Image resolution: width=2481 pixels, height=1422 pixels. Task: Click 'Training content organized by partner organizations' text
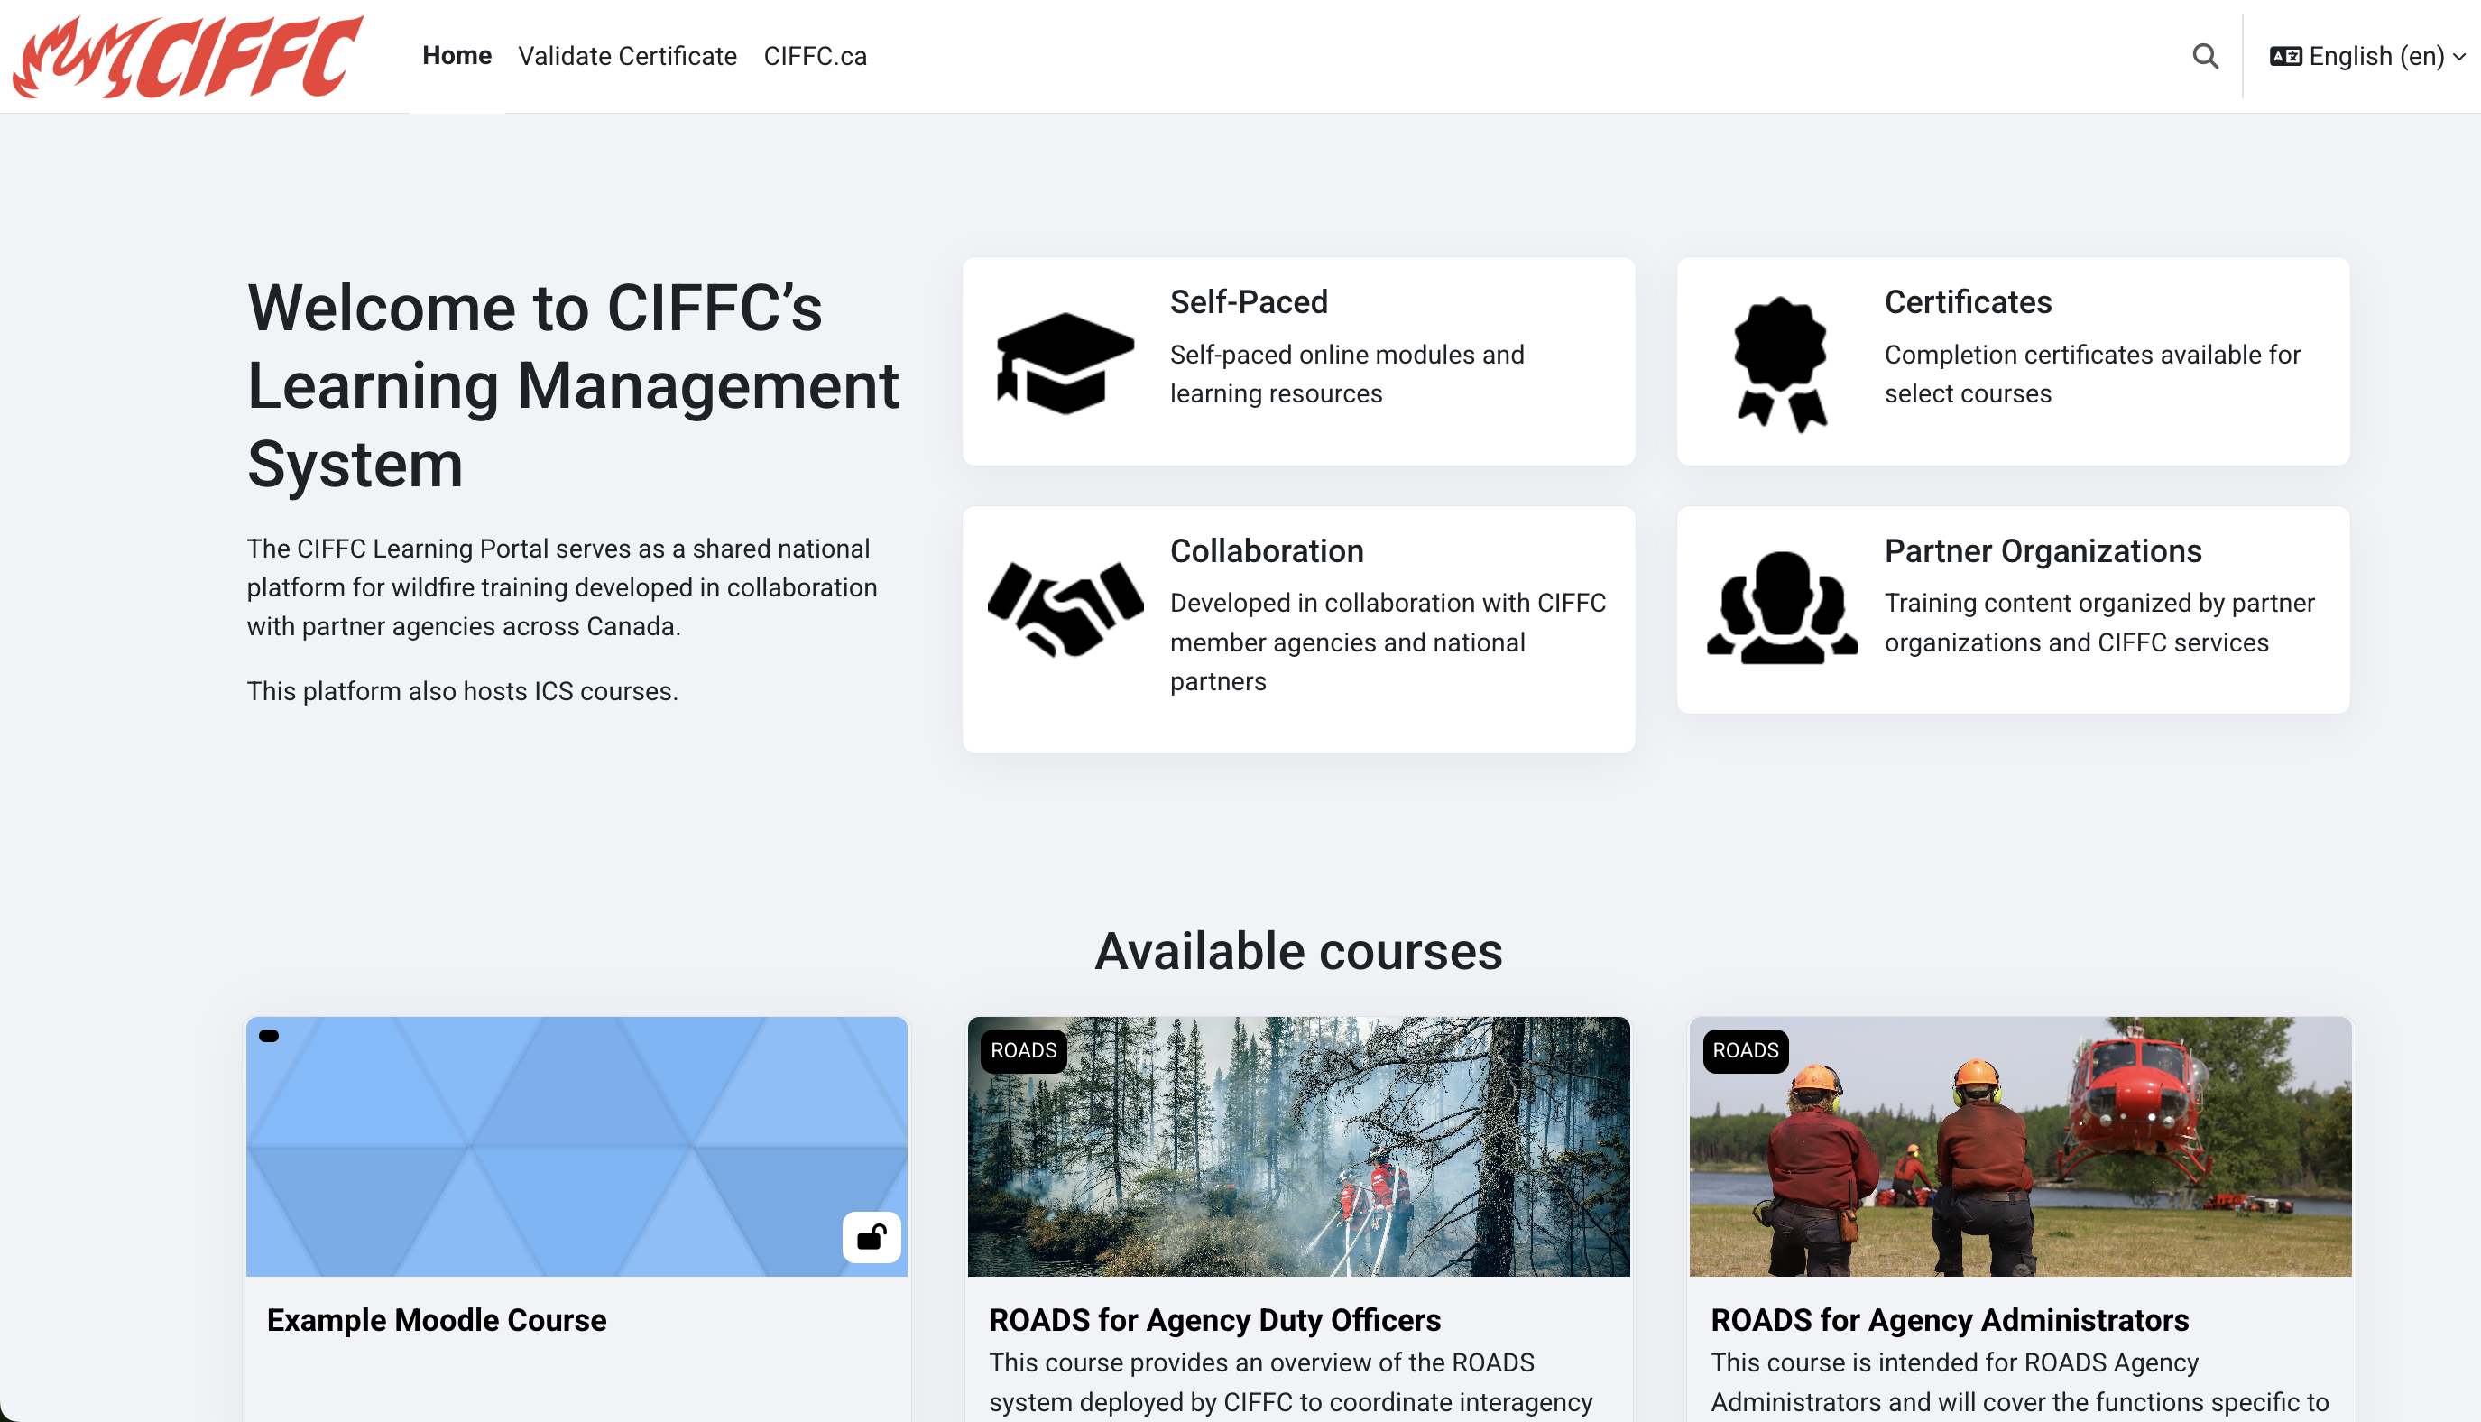pos(2098,623)
